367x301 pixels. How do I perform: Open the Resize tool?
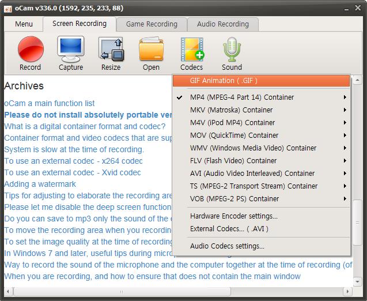[111, 50]
